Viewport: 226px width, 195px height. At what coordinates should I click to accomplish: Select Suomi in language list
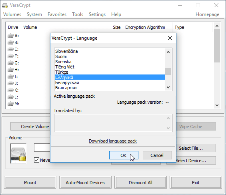110,56
